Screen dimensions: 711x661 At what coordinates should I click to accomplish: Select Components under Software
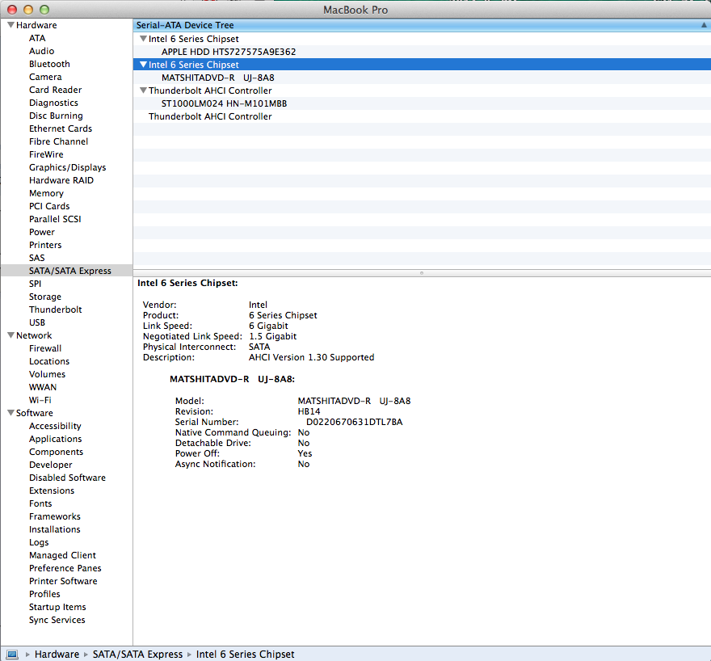click(57, 452)
